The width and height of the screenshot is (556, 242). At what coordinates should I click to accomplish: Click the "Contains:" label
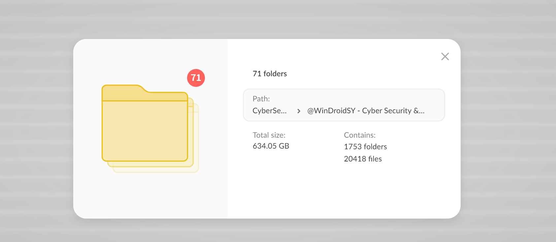click(x=360, y=135)
